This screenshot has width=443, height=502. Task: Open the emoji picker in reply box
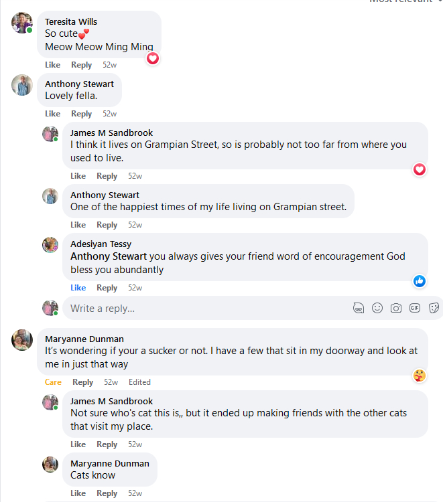coord(377,308)
